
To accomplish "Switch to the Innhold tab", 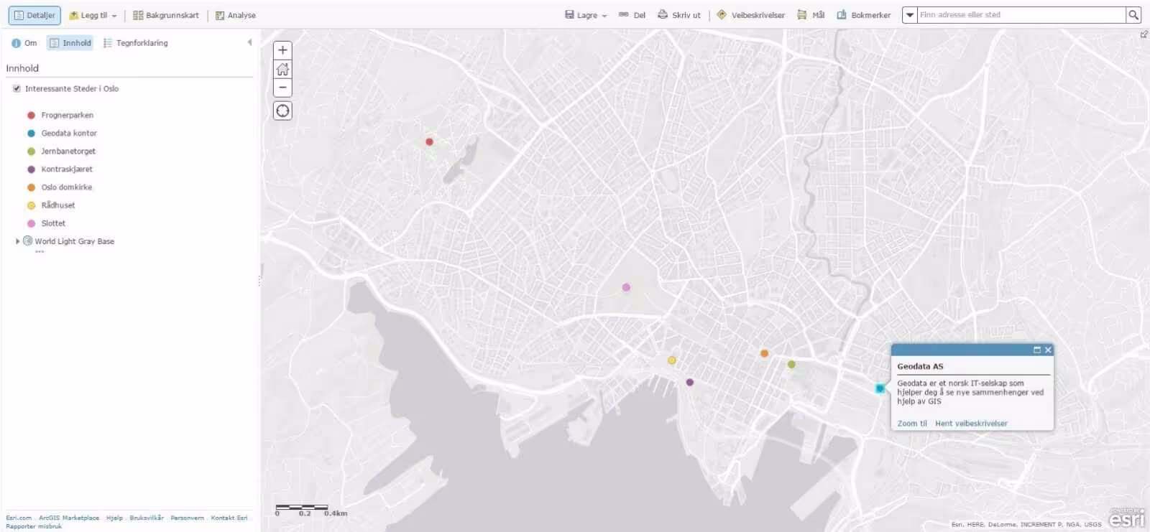I will [x=70, y=43].
